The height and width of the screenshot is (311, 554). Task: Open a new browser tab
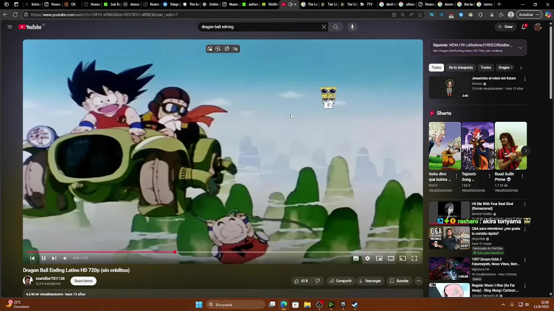pos(499,4)
